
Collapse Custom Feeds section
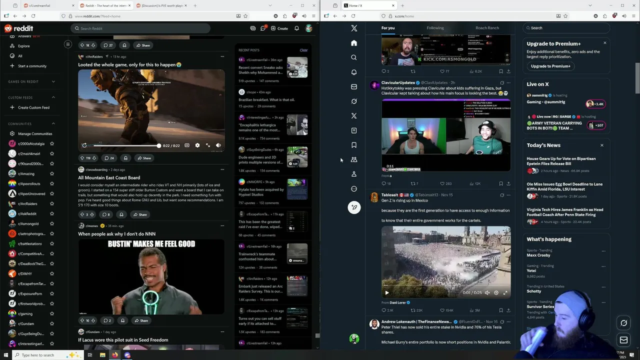(53, 97)
